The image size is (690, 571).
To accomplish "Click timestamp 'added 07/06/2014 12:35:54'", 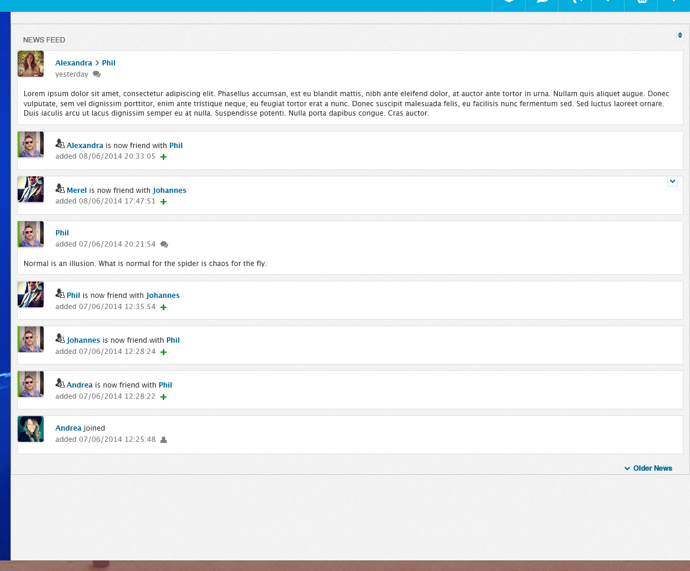I will click(105, 307).
